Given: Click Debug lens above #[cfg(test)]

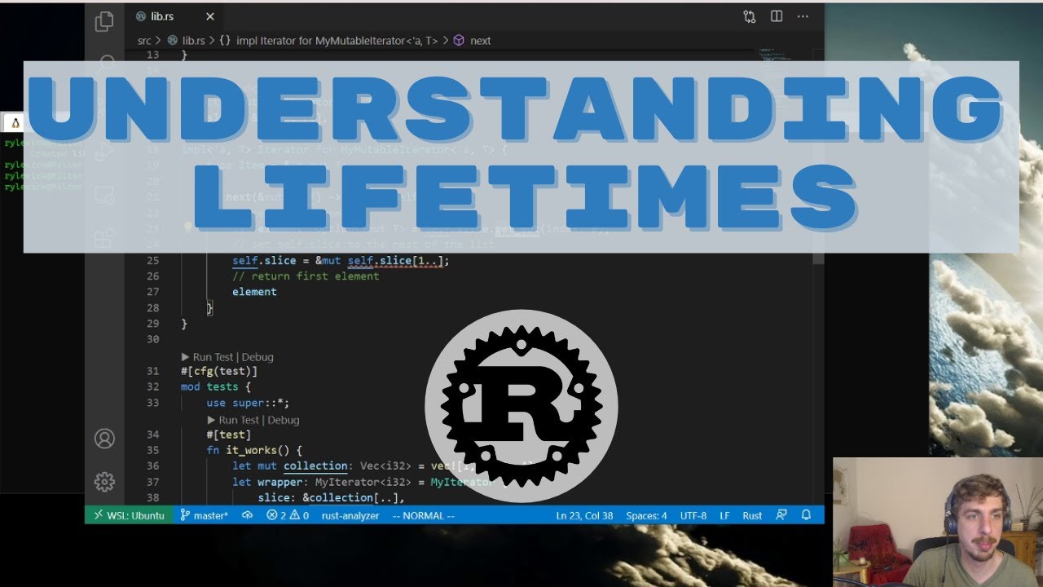Looking at the screenshot, I should pyautogui.click(x=257, y=357).
